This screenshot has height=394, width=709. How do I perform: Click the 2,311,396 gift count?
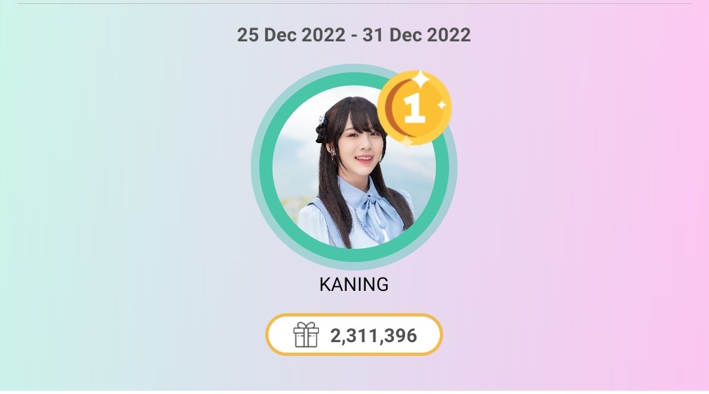point(374,336)
